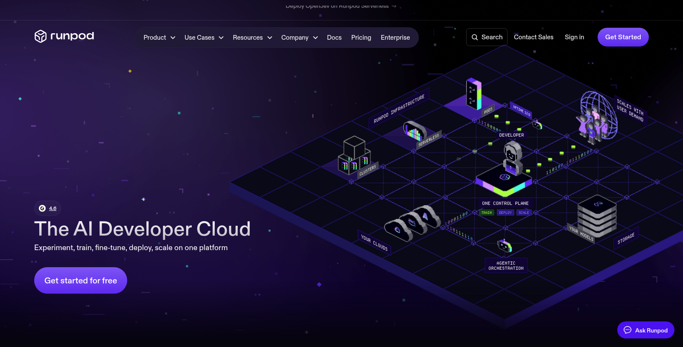
Task: Click the SCALE tag under One Control Plane
Action: click(x=524, y=213)
